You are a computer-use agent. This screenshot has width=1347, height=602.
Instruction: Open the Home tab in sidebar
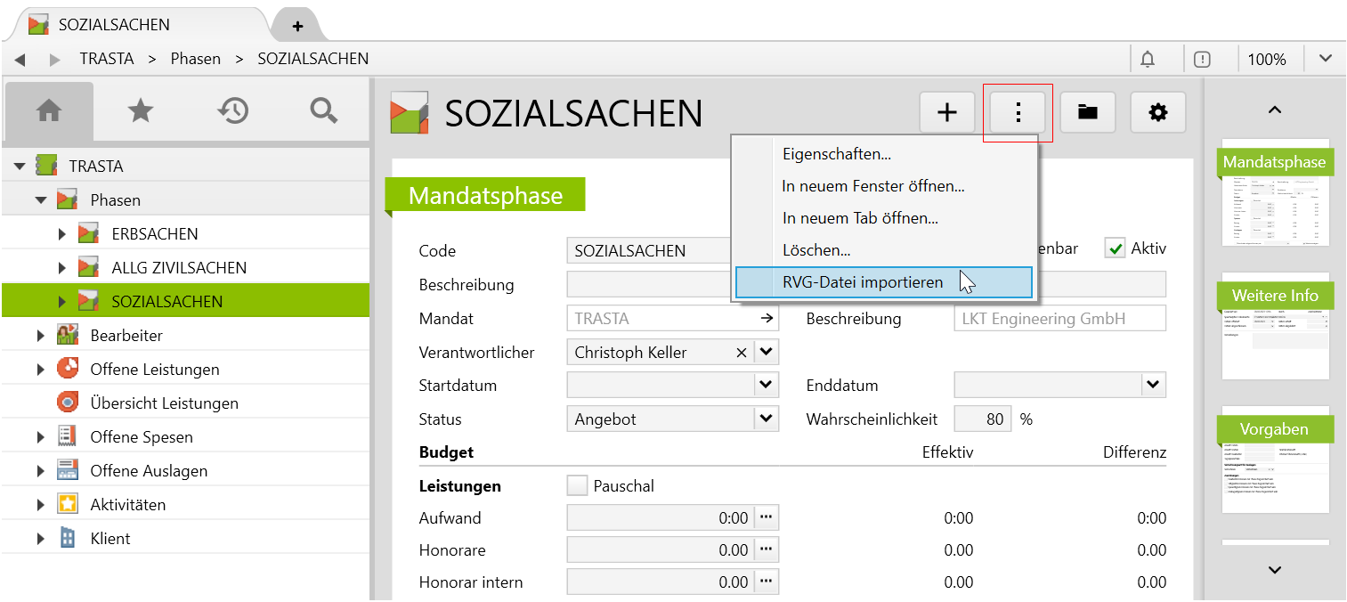pyautogui.click(x=48, y=110)
